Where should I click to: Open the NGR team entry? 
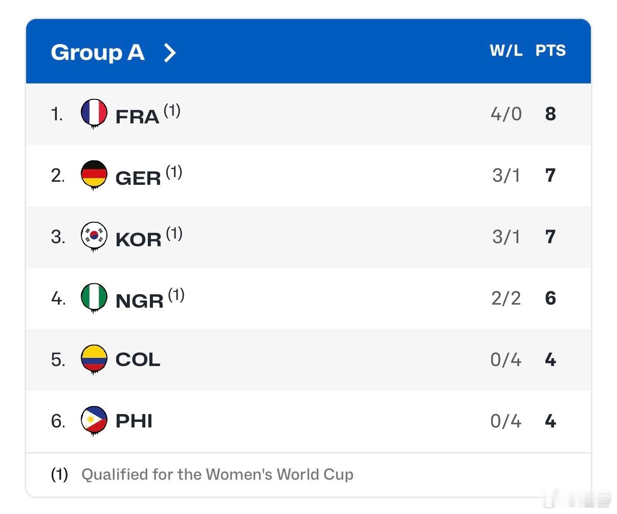139,301
